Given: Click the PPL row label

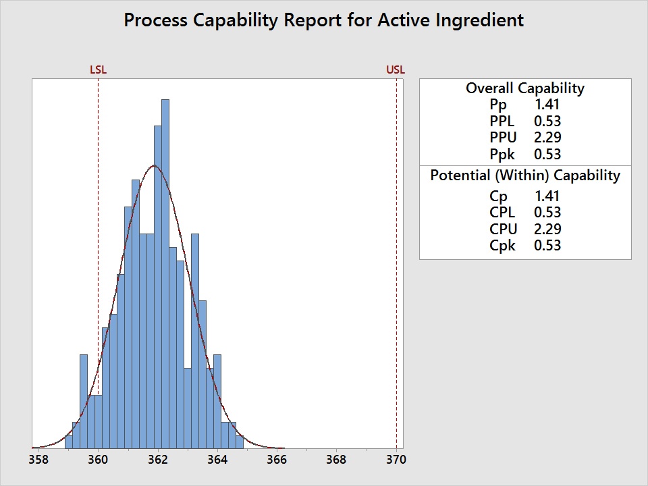Looking at the screenshot, I should [502, 122].
